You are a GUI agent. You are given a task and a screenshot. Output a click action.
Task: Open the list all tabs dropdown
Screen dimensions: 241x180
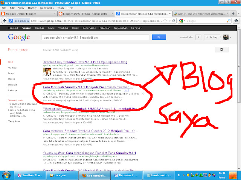[239, 13]
